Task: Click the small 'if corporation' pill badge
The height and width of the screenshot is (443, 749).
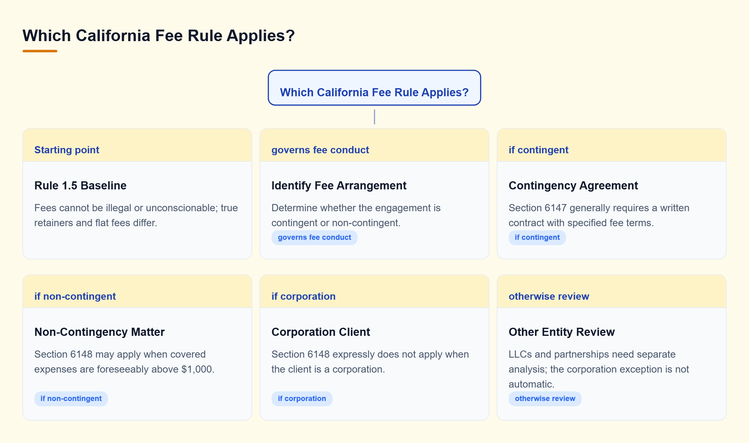Action: point(302,398)
